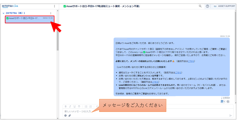The image size is (238, 122).
Task: Toggle italic text formatting
Action: [70, 106]
